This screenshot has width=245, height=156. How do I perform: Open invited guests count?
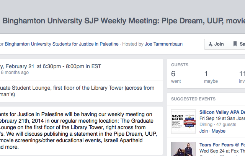coord(242,77)
